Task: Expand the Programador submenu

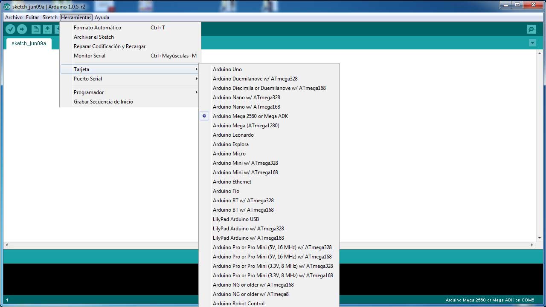Action: 130,92
